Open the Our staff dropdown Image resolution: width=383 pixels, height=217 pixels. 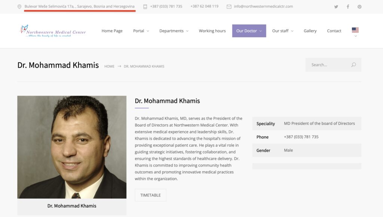(282, 31)
